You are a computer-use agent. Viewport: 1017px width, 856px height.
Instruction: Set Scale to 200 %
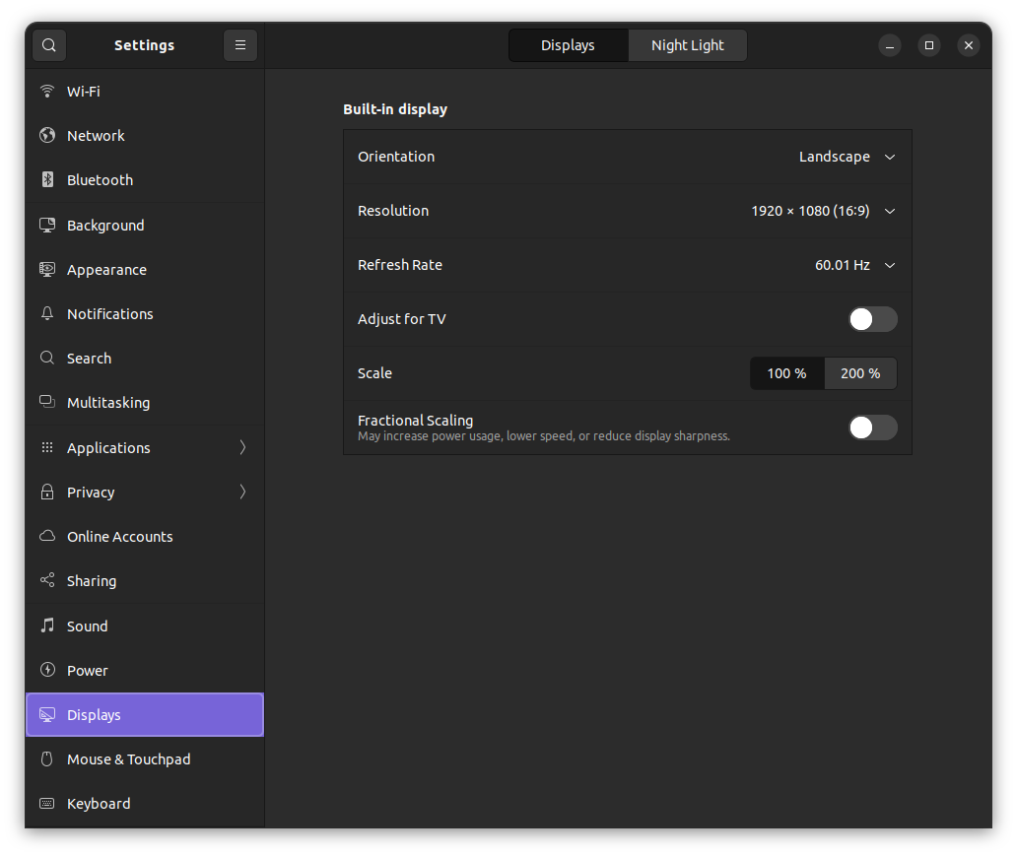click(x=860, y=373)
